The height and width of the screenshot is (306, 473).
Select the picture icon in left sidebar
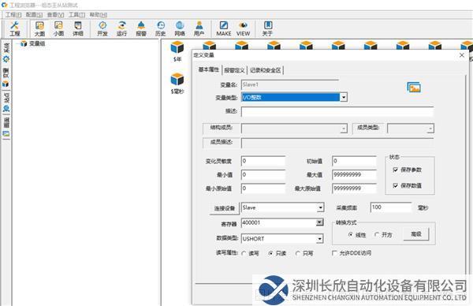point(6,134)
